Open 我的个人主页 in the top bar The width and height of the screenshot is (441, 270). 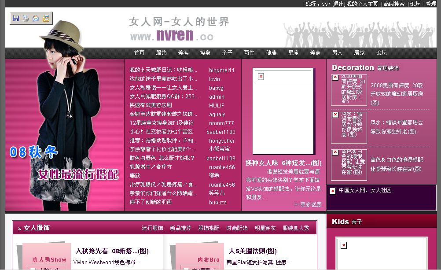point(362,4)
